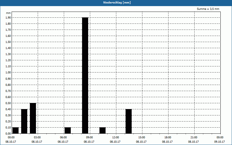
Task: Click the 0,50 mm bar before 03:00
Action: (x=33, y=118)
